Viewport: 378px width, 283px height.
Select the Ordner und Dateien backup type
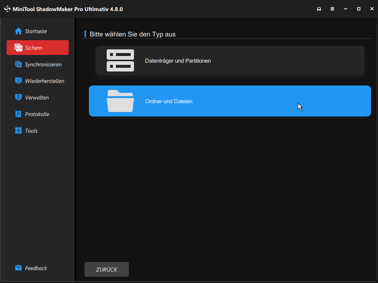pos(230,101)
